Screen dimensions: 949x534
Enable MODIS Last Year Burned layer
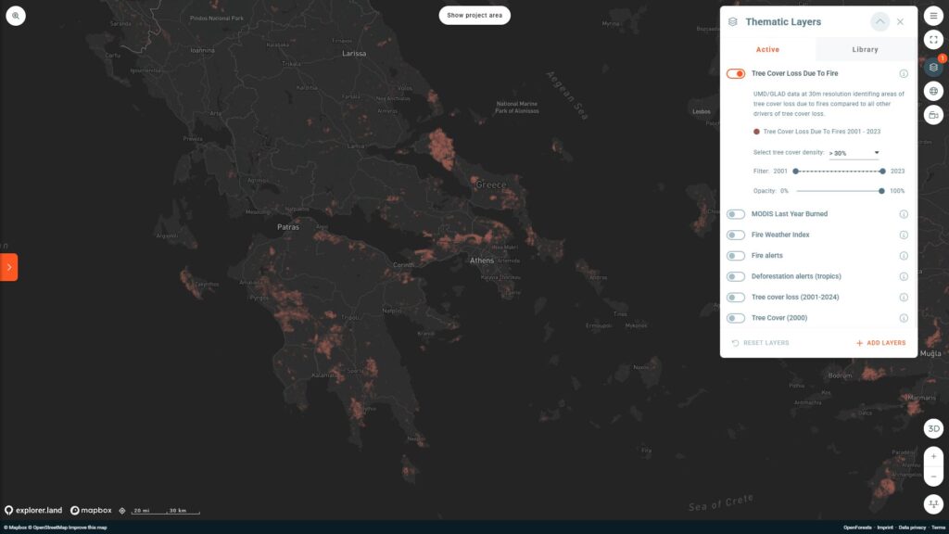pos(735,214)
